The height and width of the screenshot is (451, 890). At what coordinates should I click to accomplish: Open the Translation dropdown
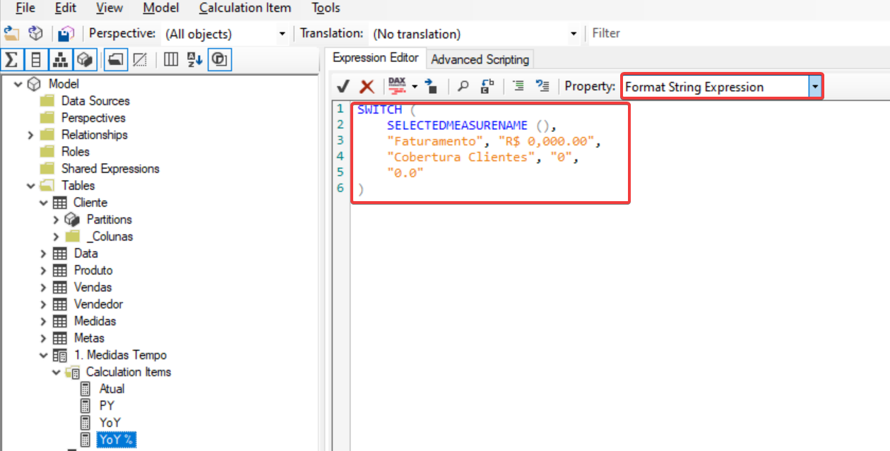tap(572, 34)
